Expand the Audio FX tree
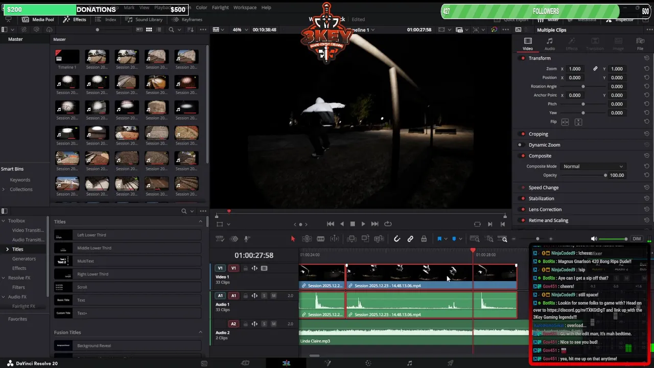Viewport: 654px width, 368px height. [x=4, y=296]
